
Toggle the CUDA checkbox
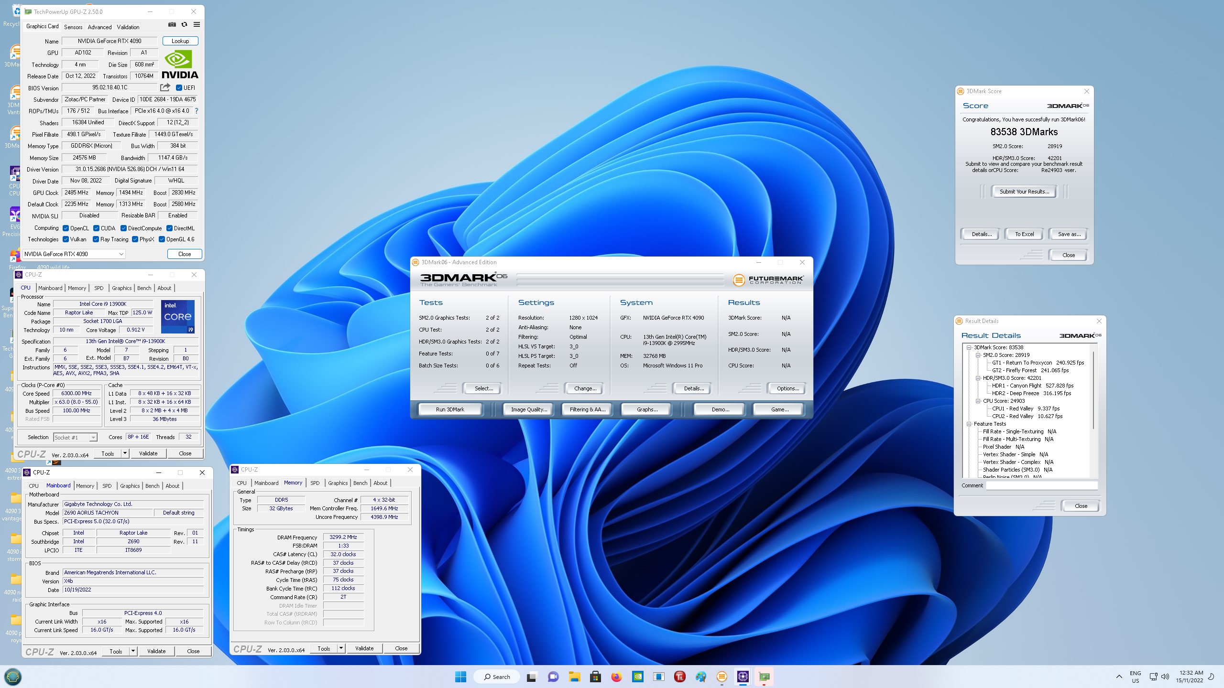pyautogui.click(x=96, y=228)
